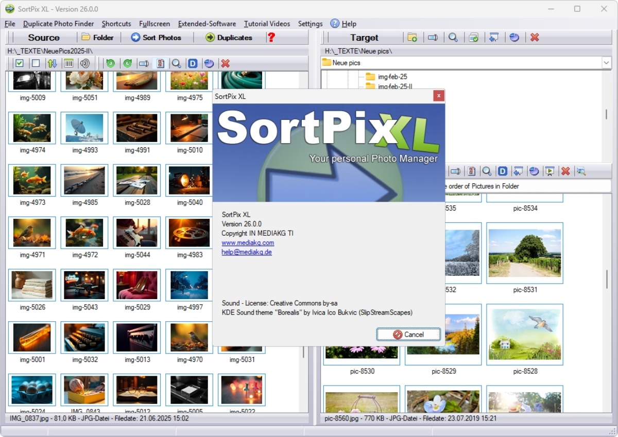Create new folder with Target header folder-plus icon
The height and width of the screenshot is (437, 618).
pyautogui.click(x=412, y=37)
